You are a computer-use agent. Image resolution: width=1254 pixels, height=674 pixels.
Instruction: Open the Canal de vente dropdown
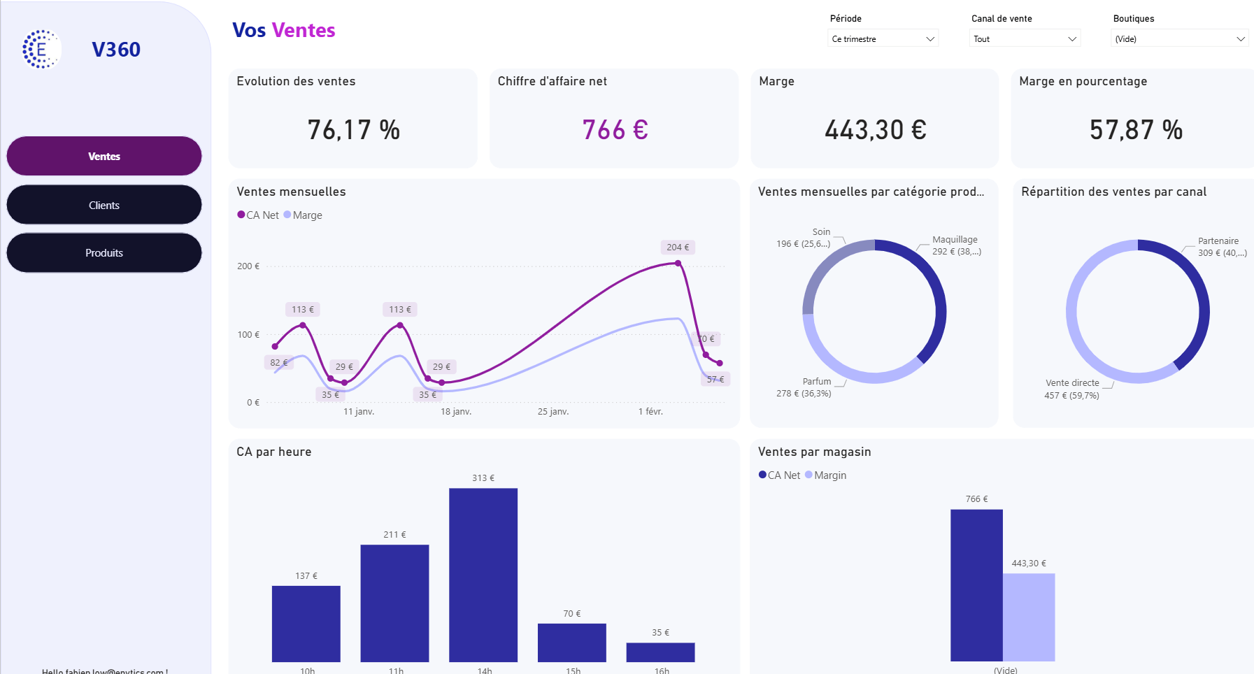coord(1025,39)
